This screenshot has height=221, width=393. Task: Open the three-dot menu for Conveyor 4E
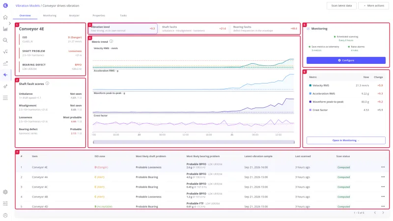pos(383,167)
